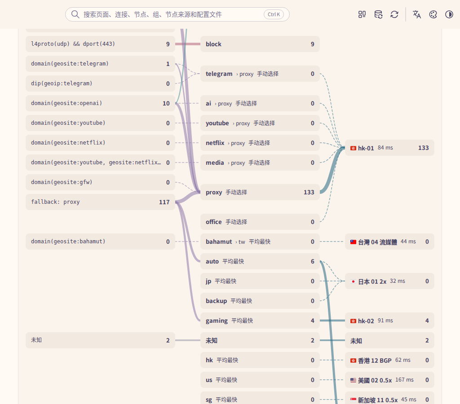
Task: Select the block group node
Action: point(260,44)
